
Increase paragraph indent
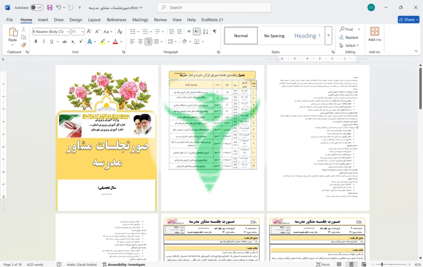tap(179, 31)
